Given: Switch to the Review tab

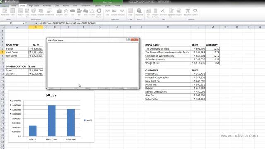Looking at the screenshot, I should pyautogui.click(x=66, y=5).
